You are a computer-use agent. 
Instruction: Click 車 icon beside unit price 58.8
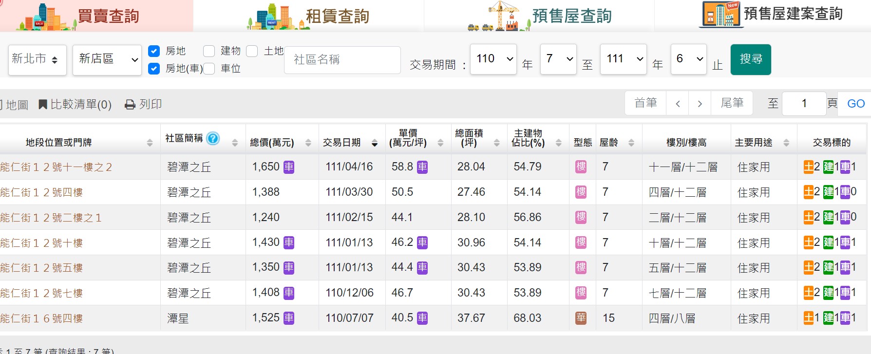click(x=422, y=167)
